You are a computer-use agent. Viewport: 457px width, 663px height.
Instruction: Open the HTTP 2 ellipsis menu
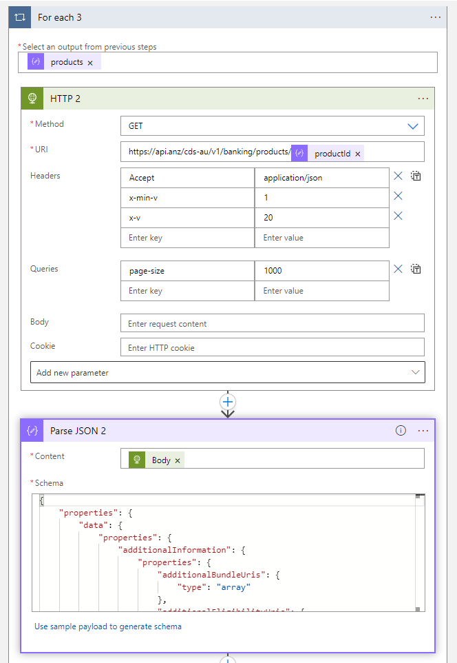[x=423, y=99]
